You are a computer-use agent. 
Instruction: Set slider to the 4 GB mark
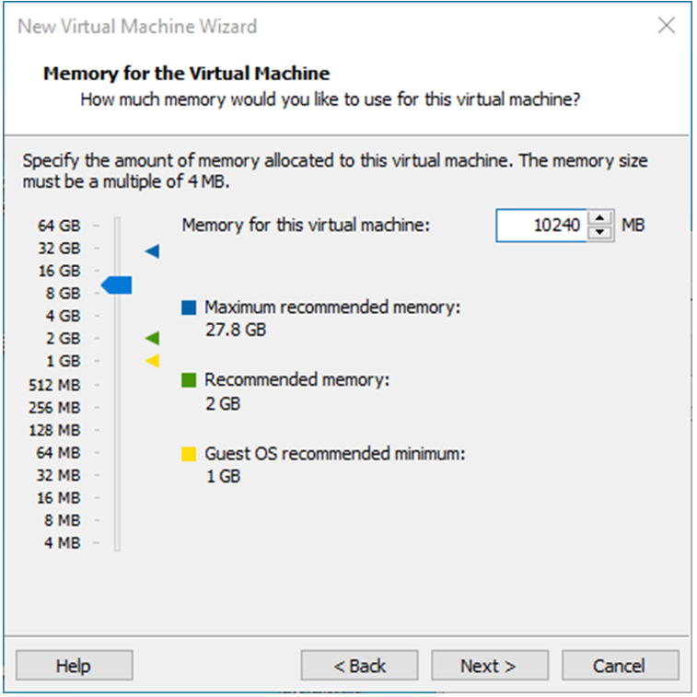[117, 316]
